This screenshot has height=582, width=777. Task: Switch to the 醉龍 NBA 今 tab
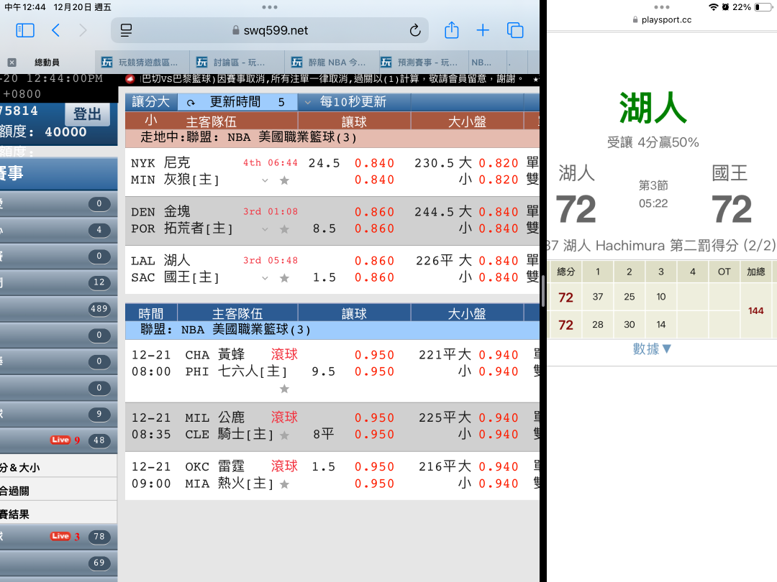pyautogui.click(x=333, y=63)
